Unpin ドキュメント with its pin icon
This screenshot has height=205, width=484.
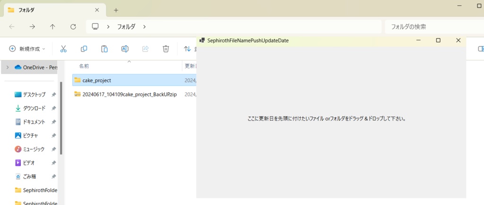click(53, 122)
